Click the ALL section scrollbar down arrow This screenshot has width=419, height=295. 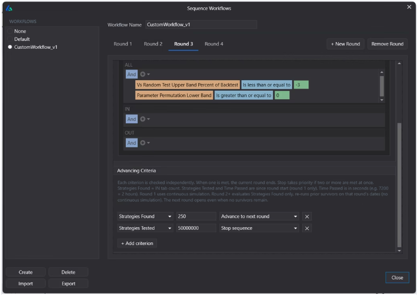point(381,100)
